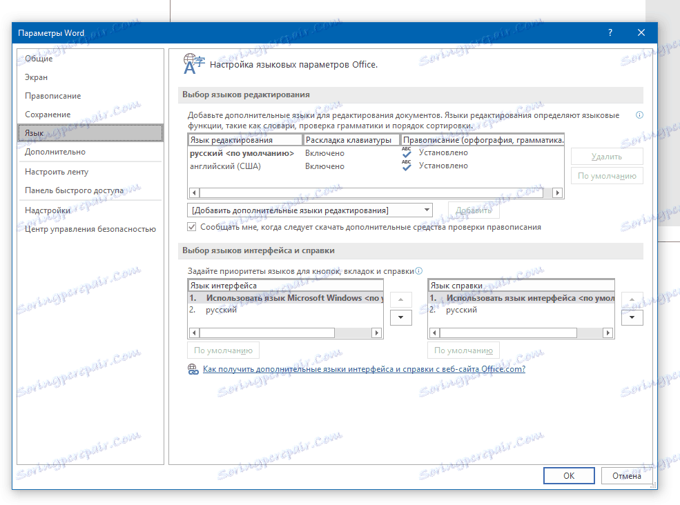680x505 pixels.
Task: Click the web link globe icon before Office.com link
Action: point(193,369)
